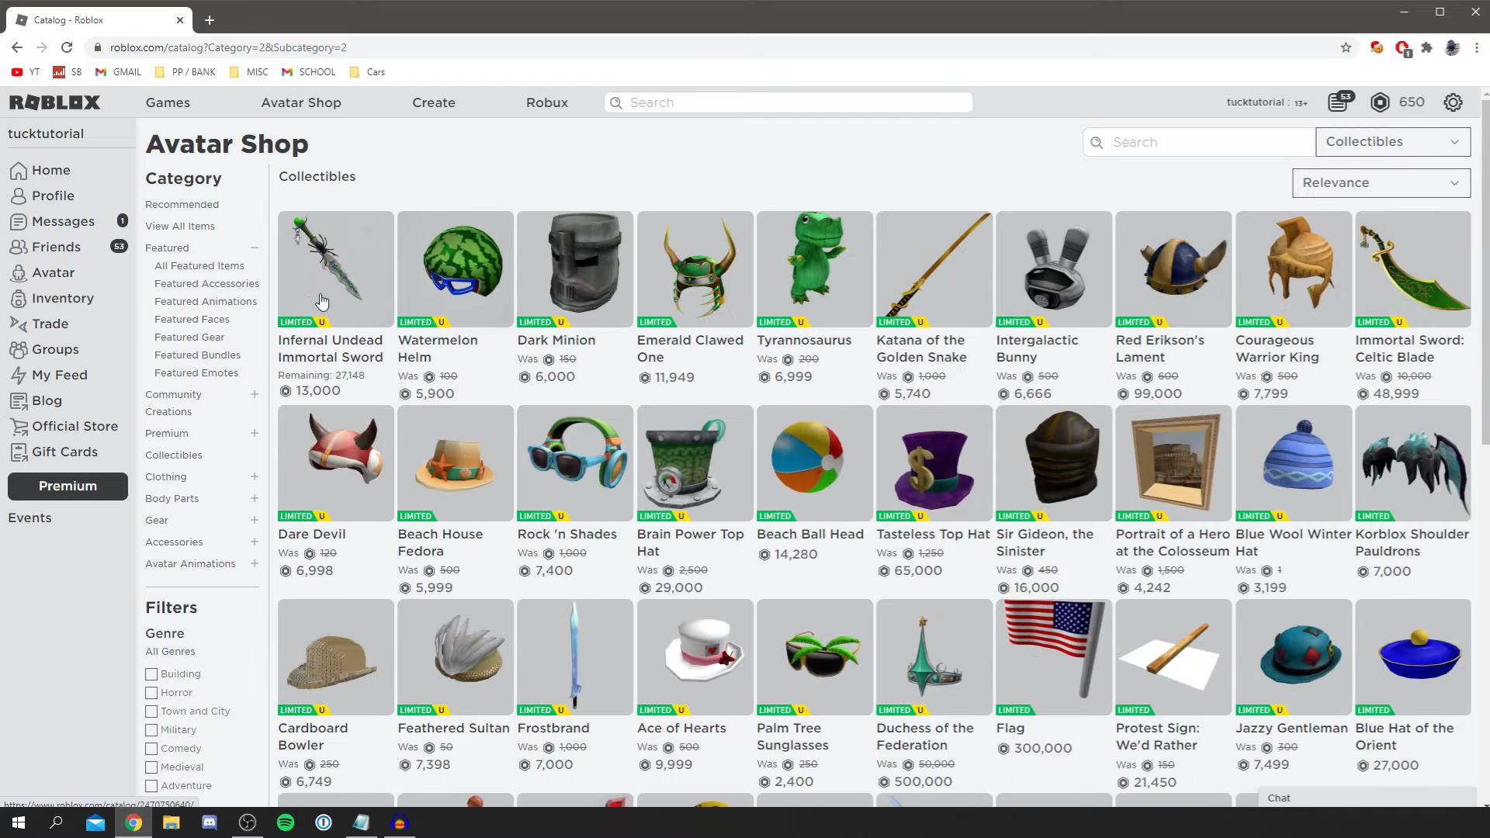Open the Recommended category link
The height and width of the screenshot is (838, 1490).
[x=182, y=205]
